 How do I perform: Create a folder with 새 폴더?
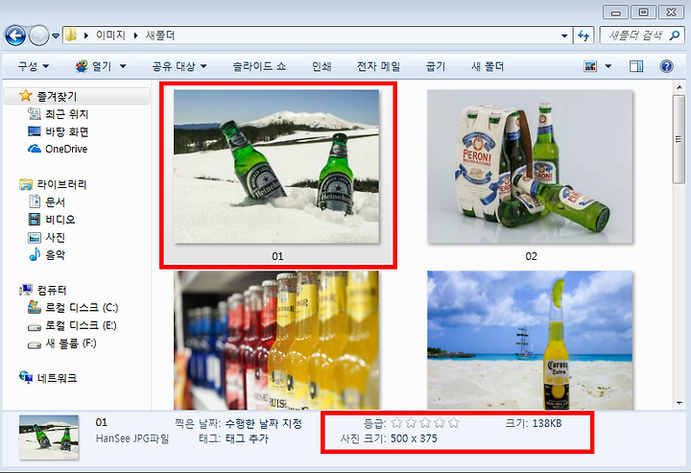[x=488, y=66]
